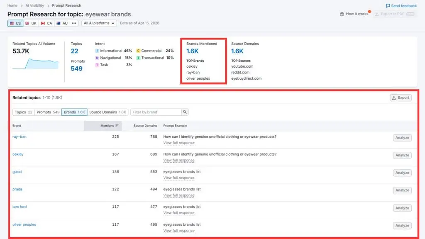Open the more countries ellipsis button
425x239 pixels.
74,23
